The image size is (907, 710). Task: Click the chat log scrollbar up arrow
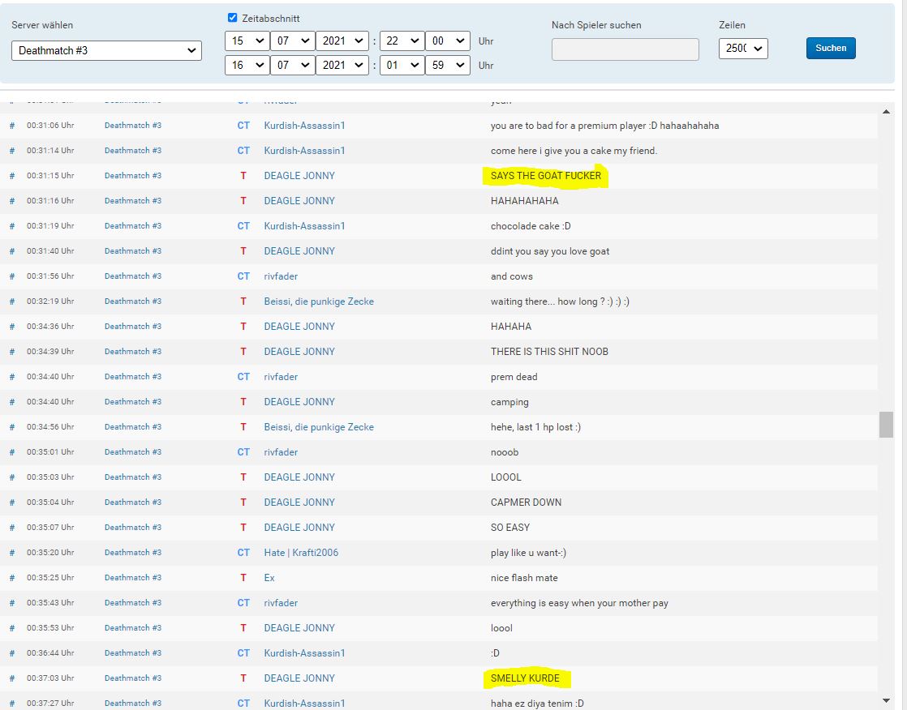pyautogui.click(x=886, y=111)
